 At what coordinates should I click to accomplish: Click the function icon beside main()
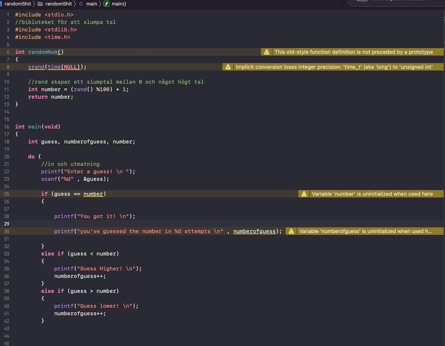point(107,4)
